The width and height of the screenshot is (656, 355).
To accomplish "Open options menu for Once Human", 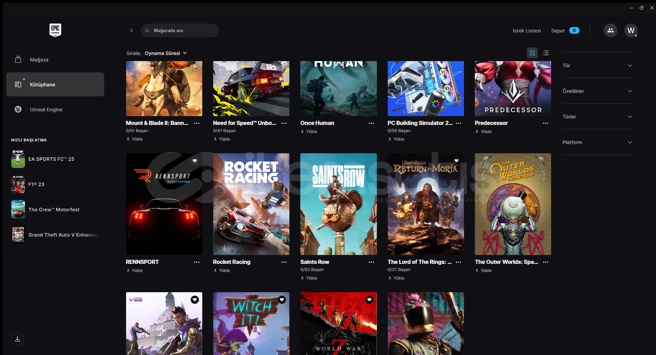I will [371, 123].
